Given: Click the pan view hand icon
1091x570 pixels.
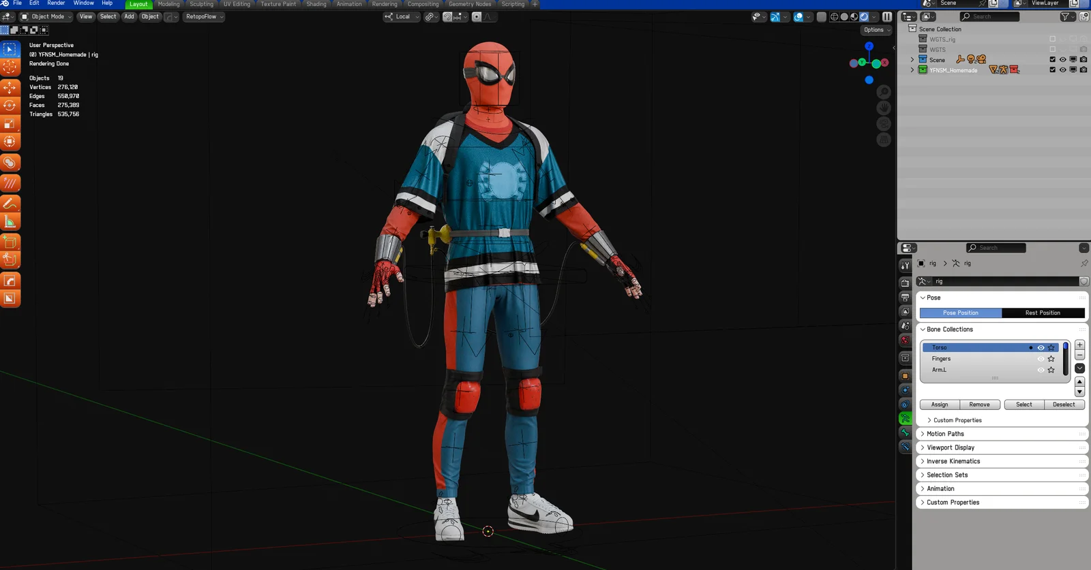Looking at the screenshot, I should 884,108.
